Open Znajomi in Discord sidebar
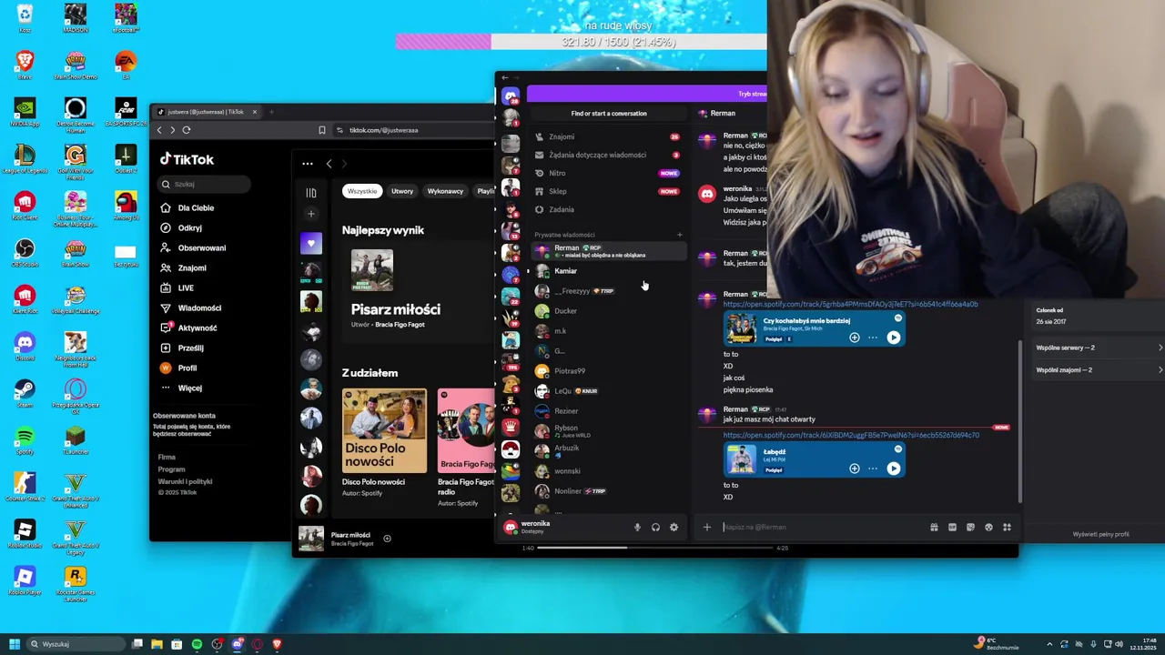The image size is (1165, 655). [x=609, y=136]
